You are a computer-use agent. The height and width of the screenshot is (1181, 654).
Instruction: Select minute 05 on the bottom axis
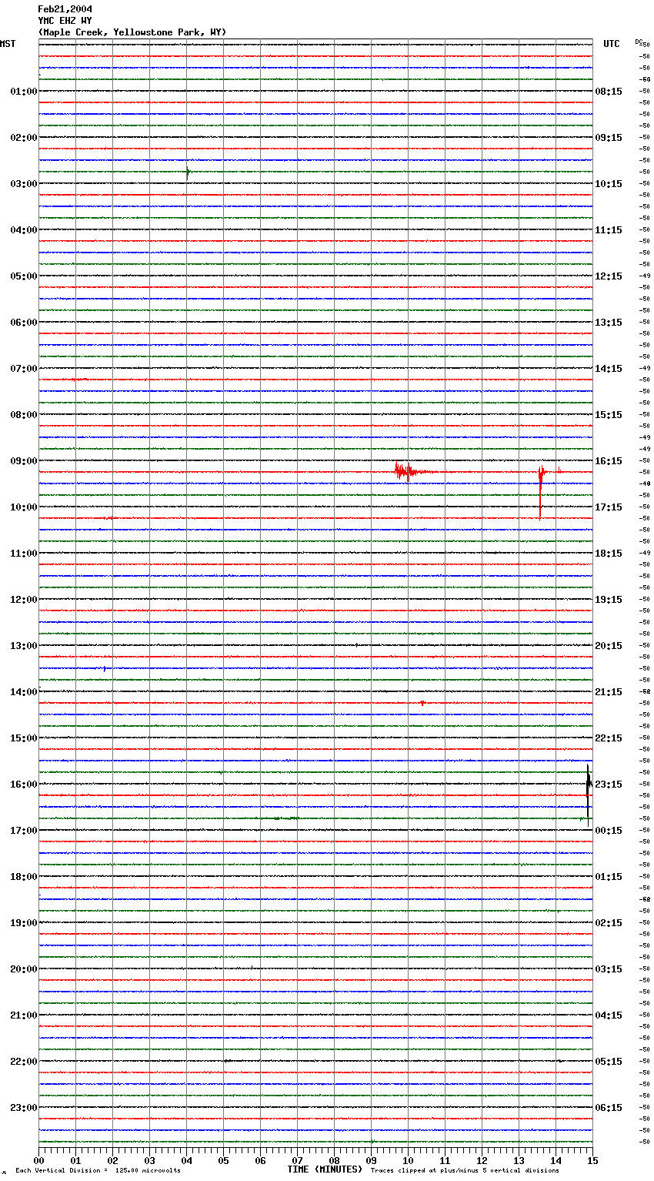(x=223, y=1160)
